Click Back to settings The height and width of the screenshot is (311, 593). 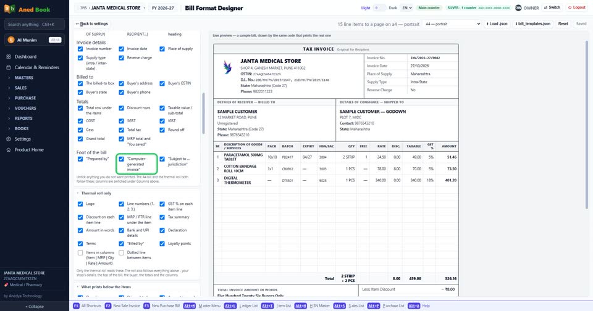91,24
